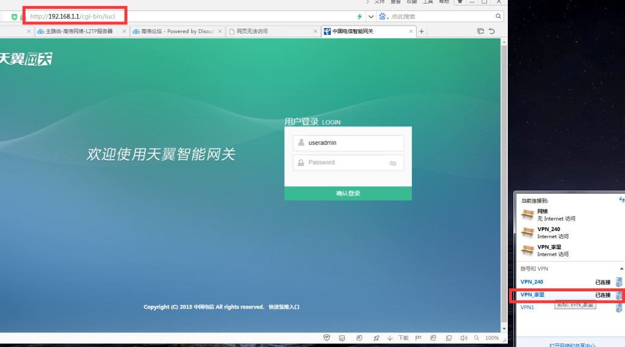Close the 网页无法访问 tab

pyautogui.click(x=316, y=31)
